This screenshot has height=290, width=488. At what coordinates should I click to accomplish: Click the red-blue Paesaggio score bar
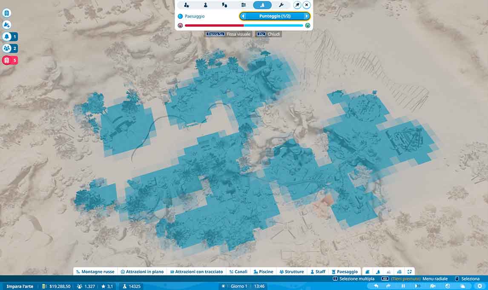click(x=244, y=26)
